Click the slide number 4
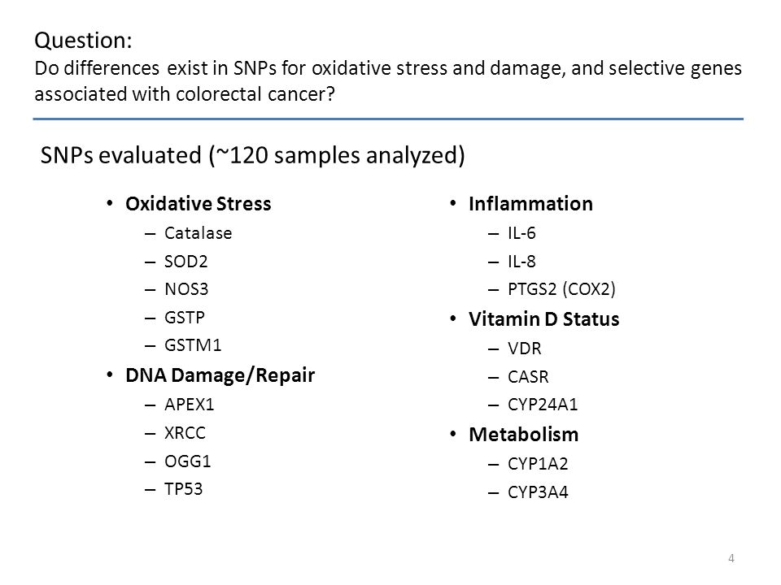Viewport: 781px width, 585px height. pyautogui.click(x=731, y=558)
